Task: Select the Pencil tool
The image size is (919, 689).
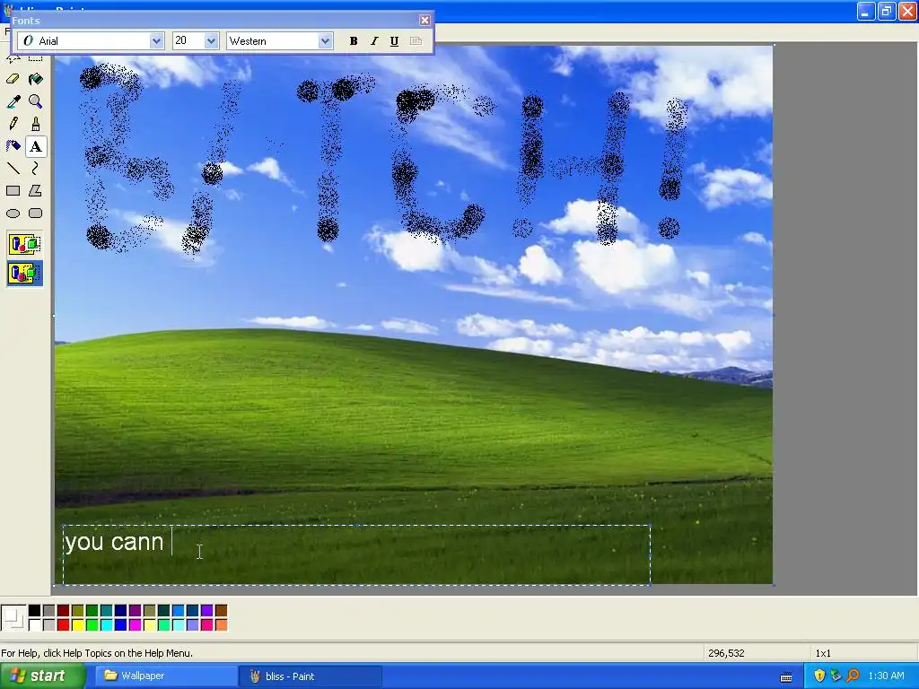Action: (x=13, y=124)
